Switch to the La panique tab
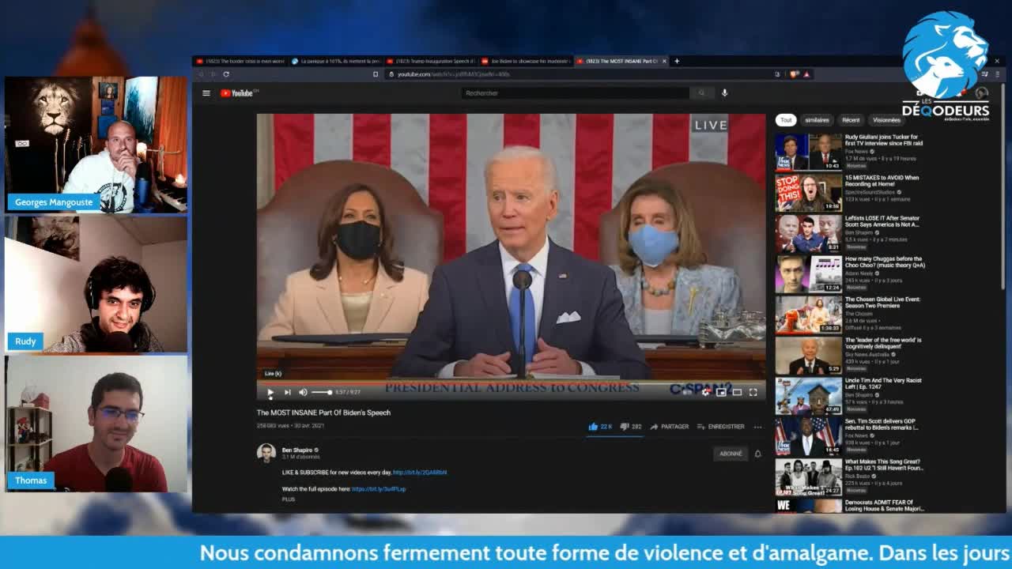Screen dimensions: 1012x569 pos(336,61)
